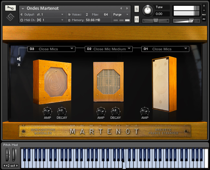The height and width of the screenshot is (170, 210).
Task: Open instrument edit mode with wrench icon
Action: [x=10, y=8]
